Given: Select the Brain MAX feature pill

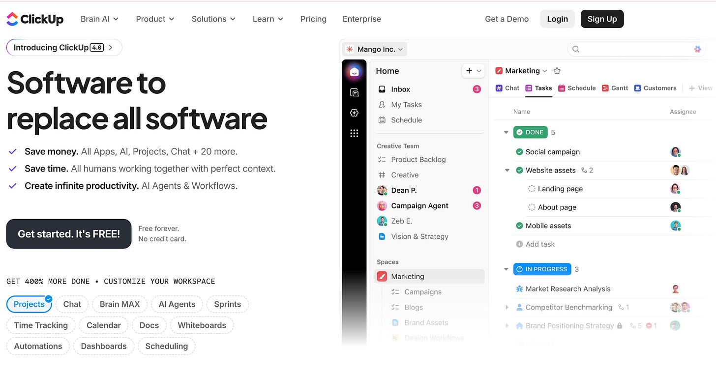Looking at the screenshot, I should click(x=120, y=304).
